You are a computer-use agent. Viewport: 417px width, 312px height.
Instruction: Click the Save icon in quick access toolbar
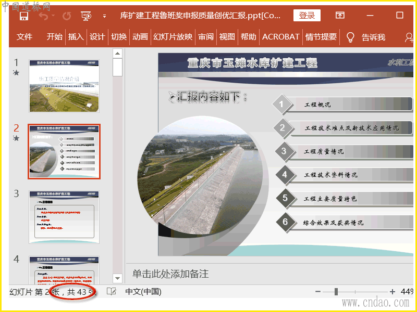coord(24,16)
